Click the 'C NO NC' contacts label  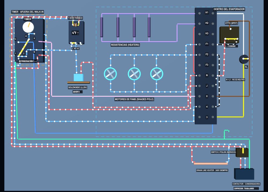pyautogui.click(x=75, y=48)
